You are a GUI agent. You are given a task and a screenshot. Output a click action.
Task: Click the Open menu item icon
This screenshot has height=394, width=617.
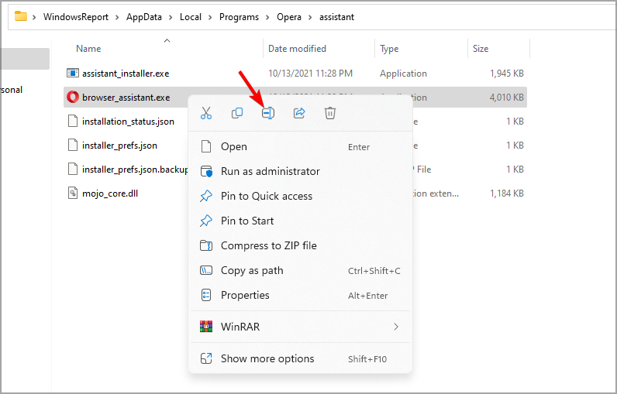[206, 146]
